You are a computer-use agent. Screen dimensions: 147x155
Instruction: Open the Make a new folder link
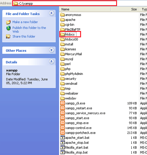25,22
